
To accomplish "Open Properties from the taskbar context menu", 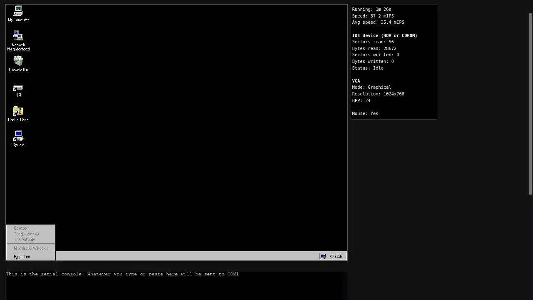I will coord(30,257).
